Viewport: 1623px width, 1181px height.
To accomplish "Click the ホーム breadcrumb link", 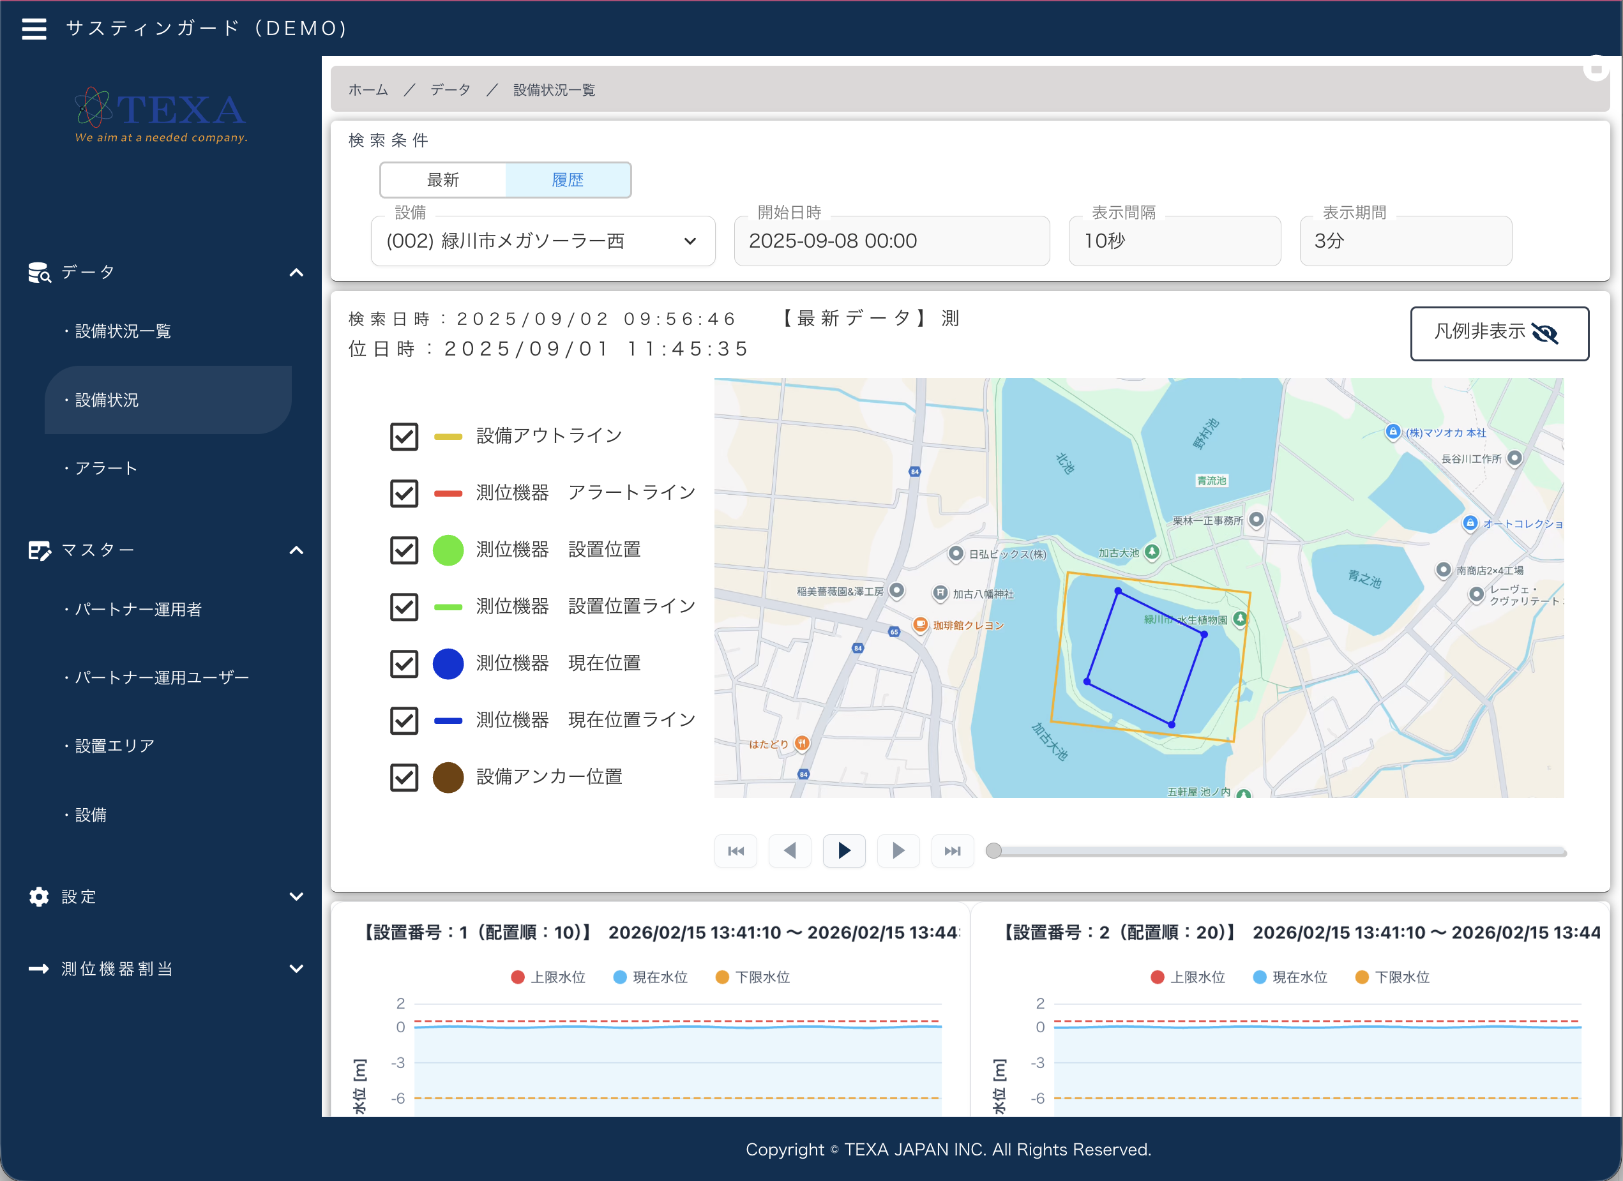I will tap(368, 90).
